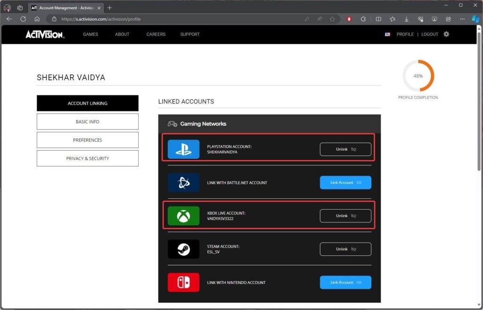Click the ESL_SV Steam account name
The height and width of the screenshot is (310, 483).
click(213, 252)
